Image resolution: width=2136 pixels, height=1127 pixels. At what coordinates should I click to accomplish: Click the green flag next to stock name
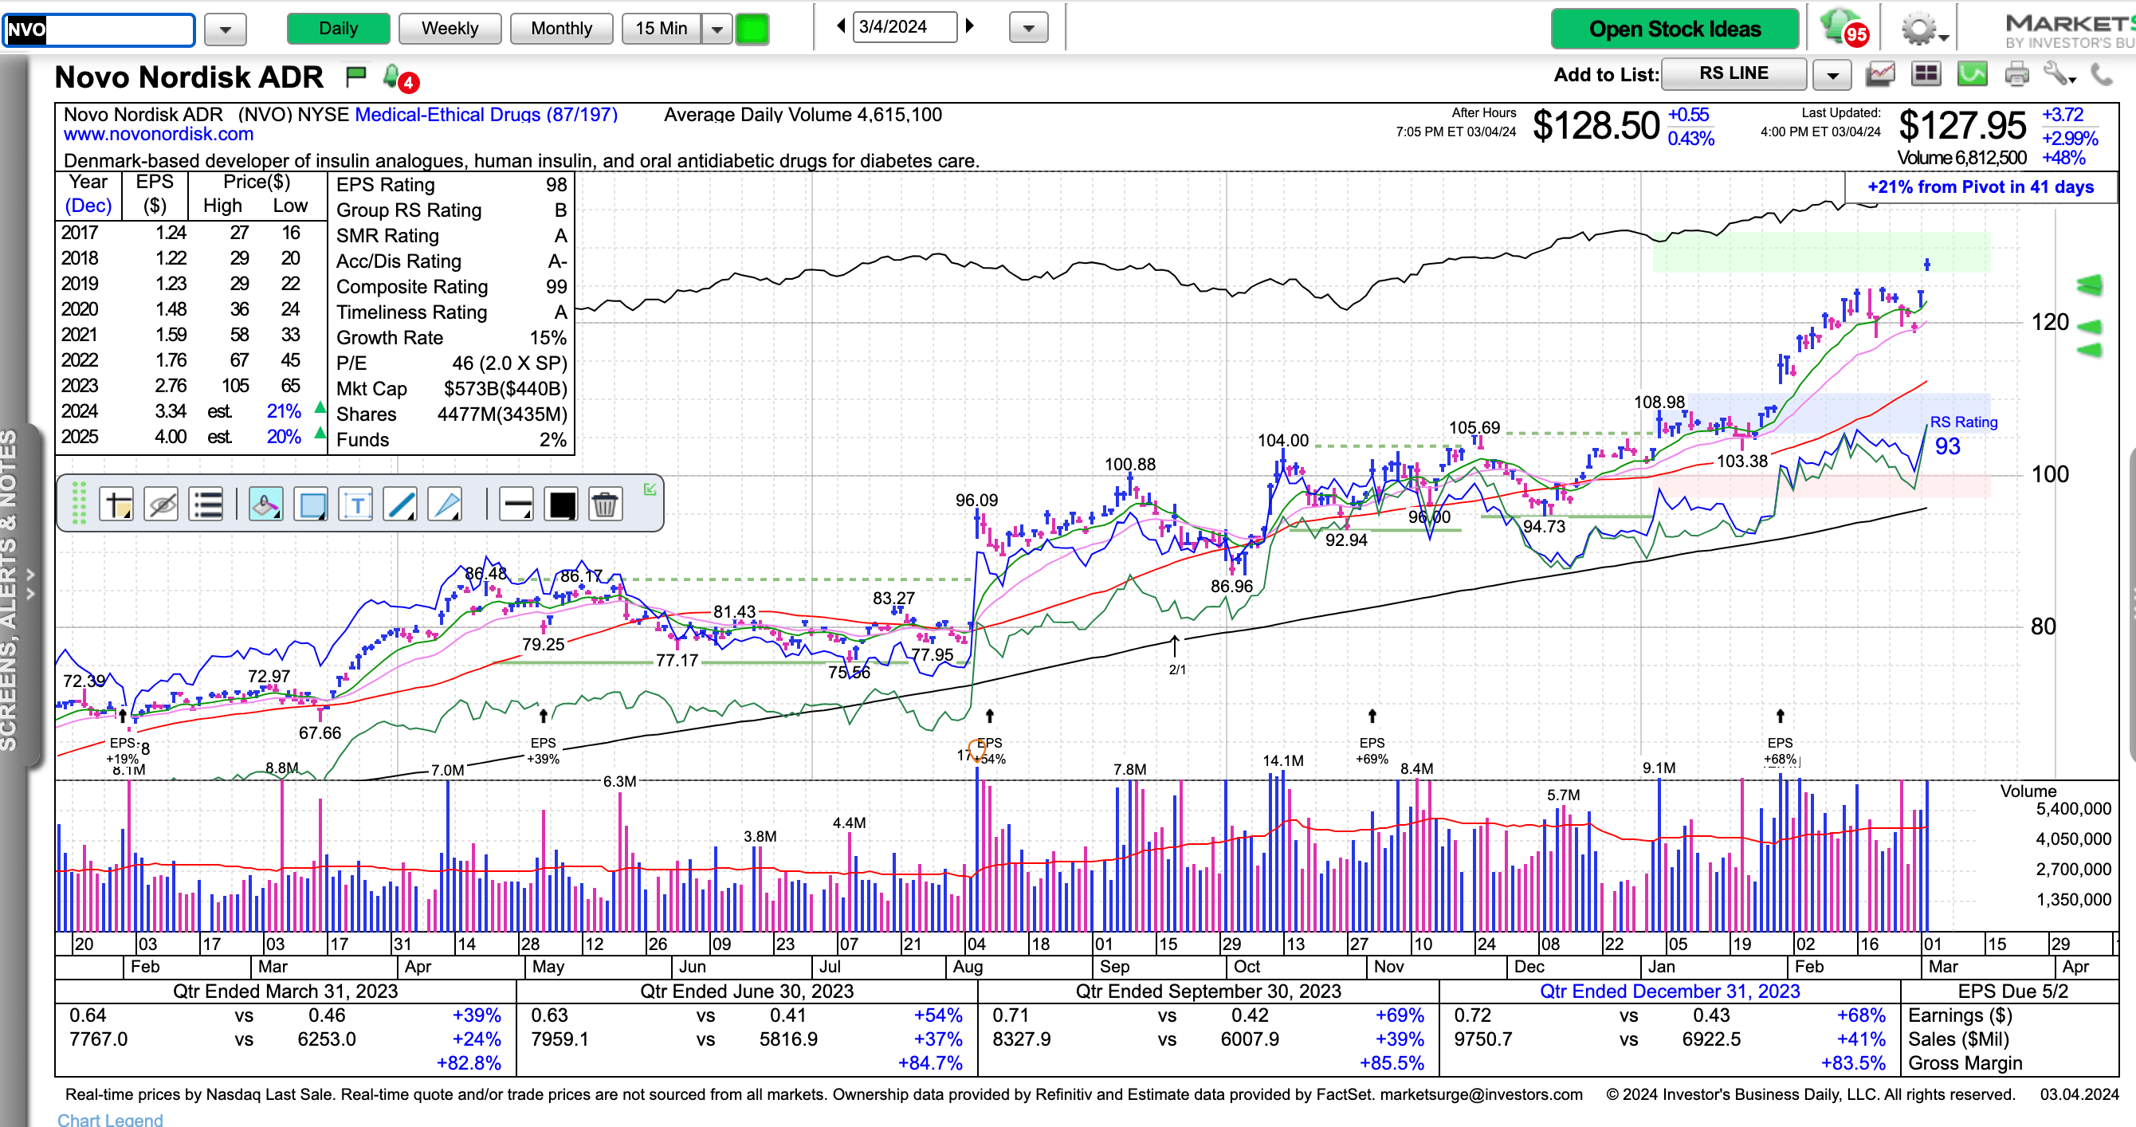tap(355, 77)
